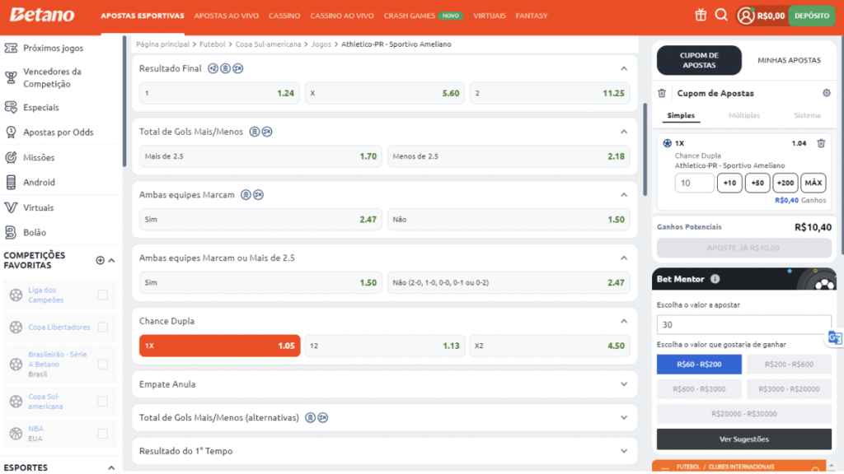Click the markets list vertical scrollbar
Screen dimensions: 844x474
(x=645, y=150)
